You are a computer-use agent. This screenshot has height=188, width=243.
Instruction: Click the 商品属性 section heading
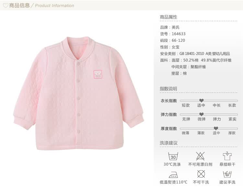point(168,17)
